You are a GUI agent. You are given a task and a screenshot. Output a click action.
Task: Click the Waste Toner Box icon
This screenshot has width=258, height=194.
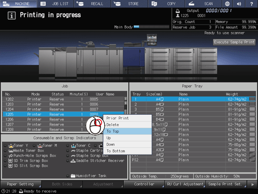pyautogui.click(x=11, y=151)
